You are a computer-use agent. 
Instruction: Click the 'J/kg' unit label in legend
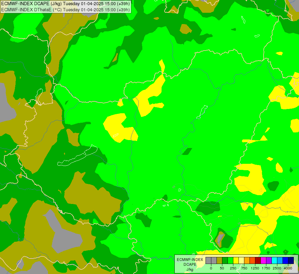tap(190, 270)
